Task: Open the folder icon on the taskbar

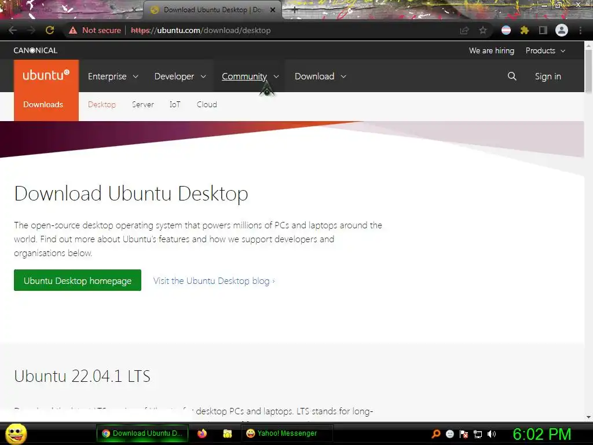Action: tap(227, 433)
